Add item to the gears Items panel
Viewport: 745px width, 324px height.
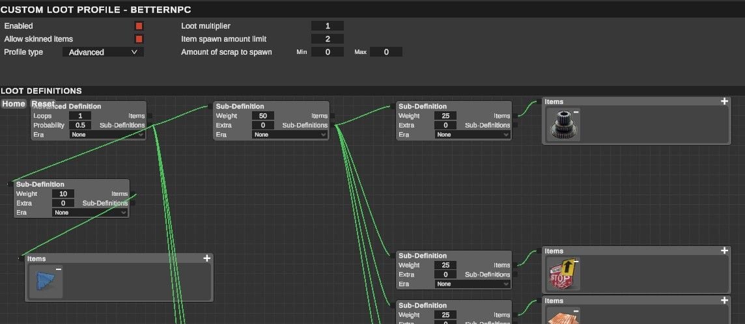724,101
